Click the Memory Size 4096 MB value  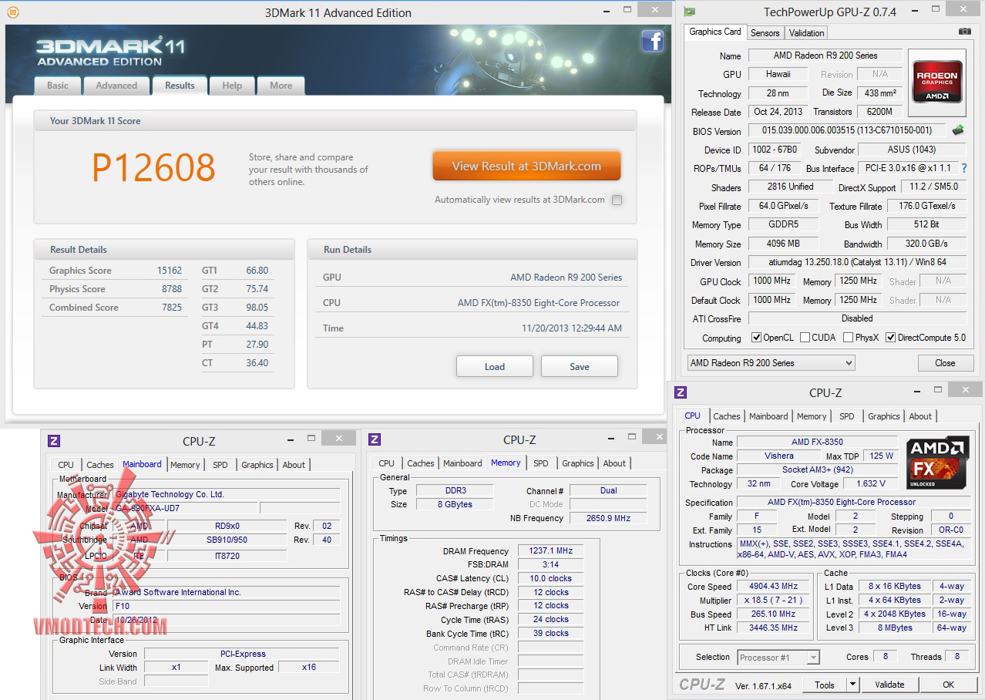pyautogui.click(x=783, y=244)
